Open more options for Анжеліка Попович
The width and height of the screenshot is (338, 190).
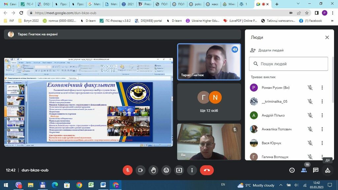click(x=322, y=129)
